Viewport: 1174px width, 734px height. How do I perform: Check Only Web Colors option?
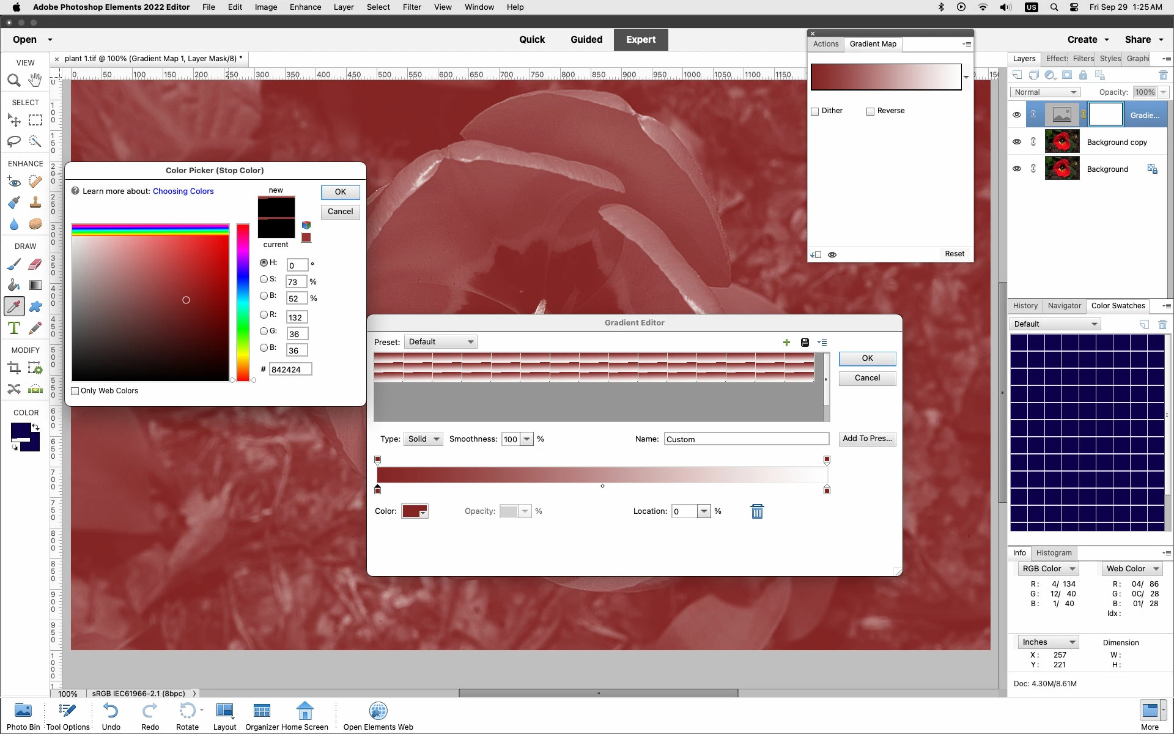[76, 391]
